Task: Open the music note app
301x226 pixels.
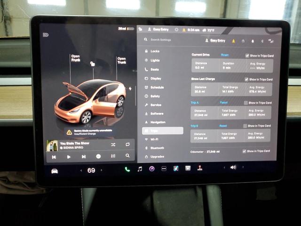Action: coord(140,169)
